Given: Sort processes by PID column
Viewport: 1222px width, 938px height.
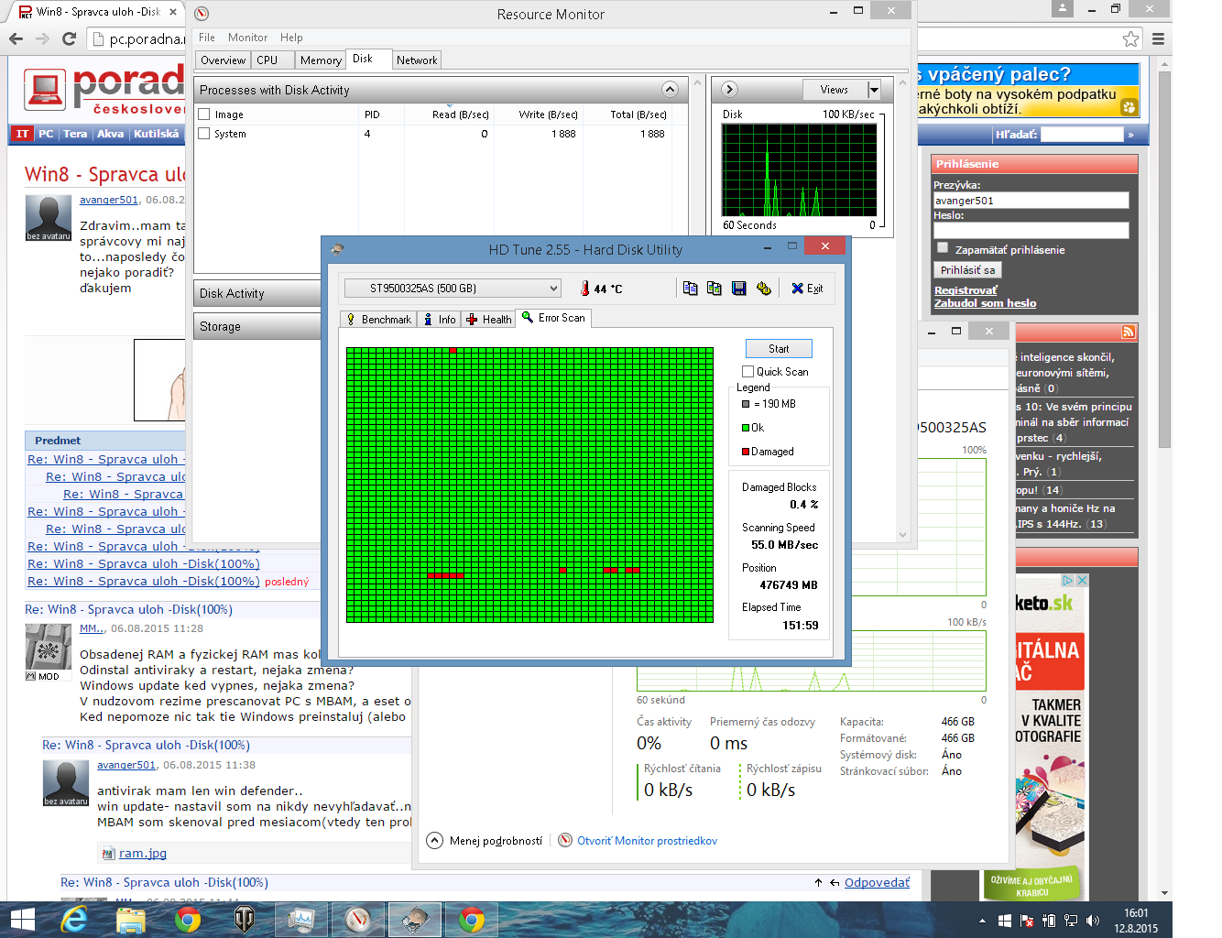Looking at the screenshot, I should coord(372,115).
